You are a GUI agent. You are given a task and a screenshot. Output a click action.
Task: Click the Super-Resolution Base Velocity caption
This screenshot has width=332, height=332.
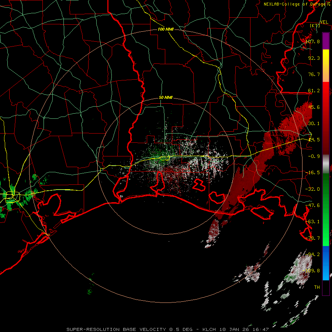168,329
